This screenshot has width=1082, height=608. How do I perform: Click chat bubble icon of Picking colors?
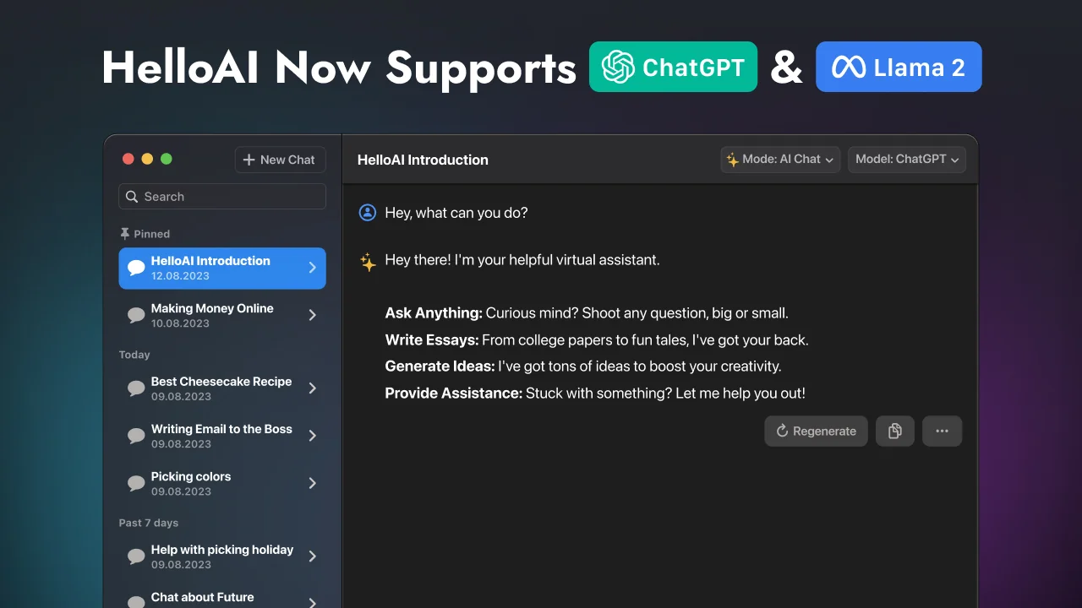coord(136,483)
